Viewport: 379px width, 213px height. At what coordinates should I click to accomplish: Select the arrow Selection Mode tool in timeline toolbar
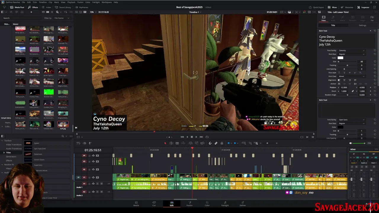[x=165, y=143]
